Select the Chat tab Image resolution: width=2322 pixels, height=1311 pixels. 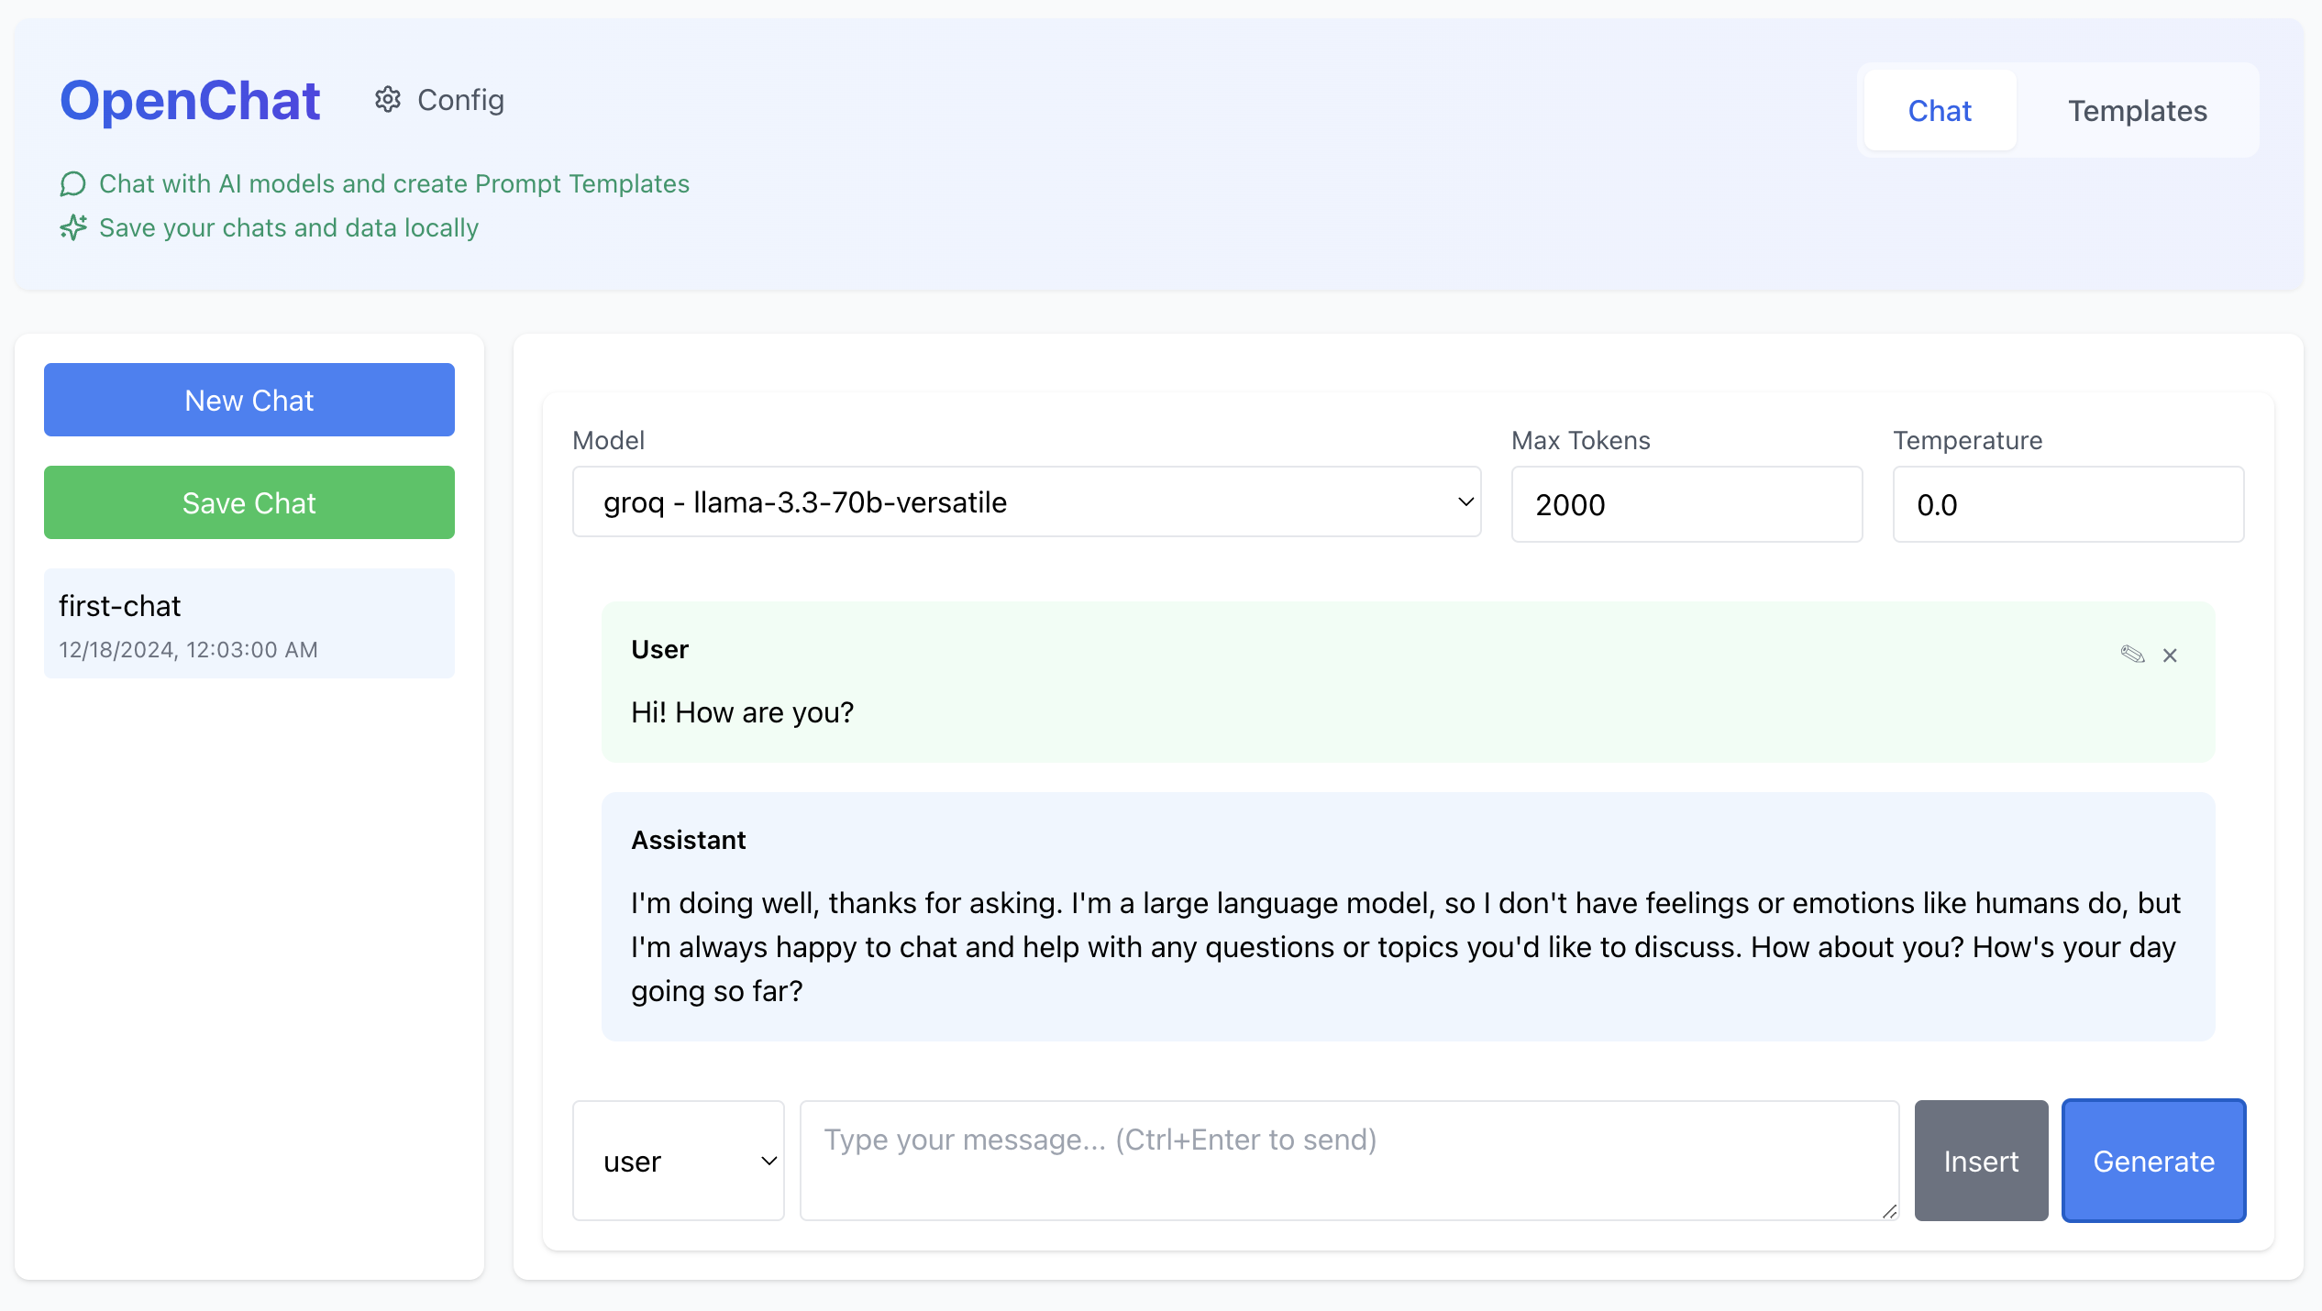tap(1940, 111)
